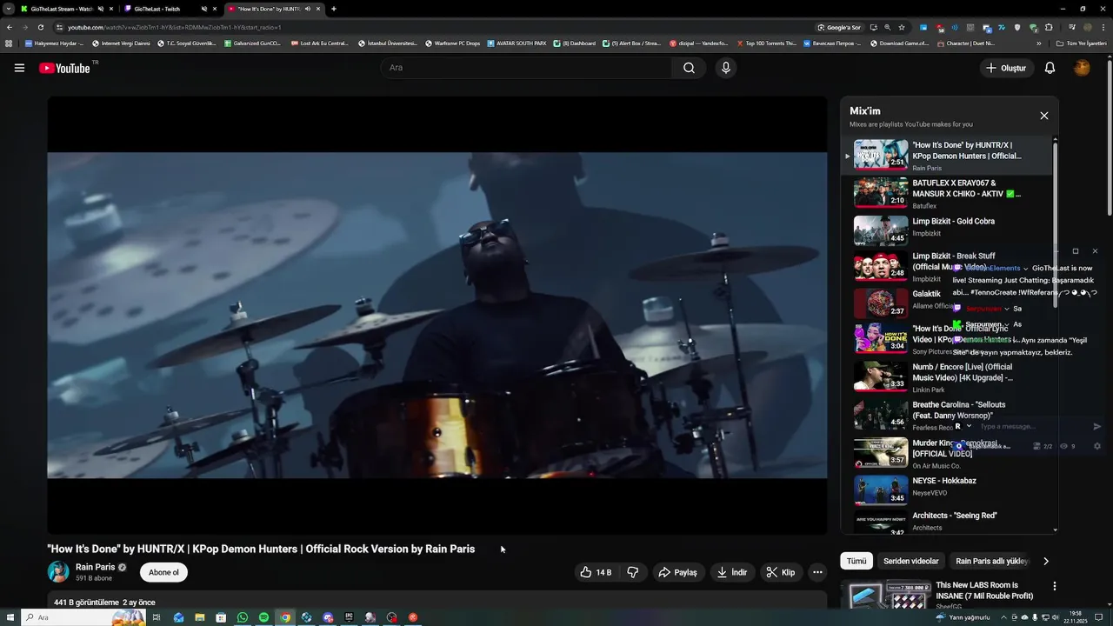The width and height of the screenshot is (1113, 626).
Task: Like the video with thumbs up
Action: point(596,572)
